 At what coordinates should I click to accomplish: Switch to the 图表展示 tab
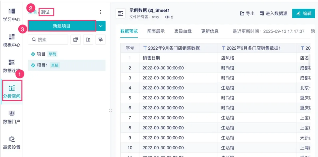156,31
